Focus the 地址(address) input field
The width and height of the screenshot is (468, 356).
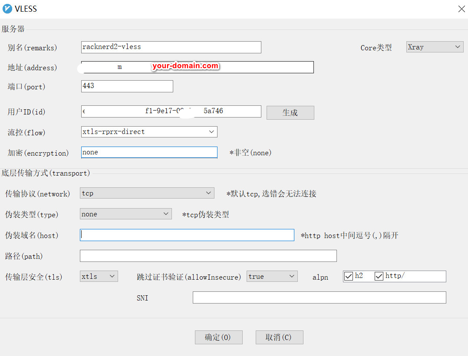(197, 67)
